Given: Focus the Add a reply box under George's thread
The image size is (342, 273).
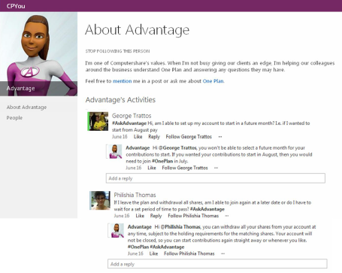Looking at the screenshot, I should (216, 178).
